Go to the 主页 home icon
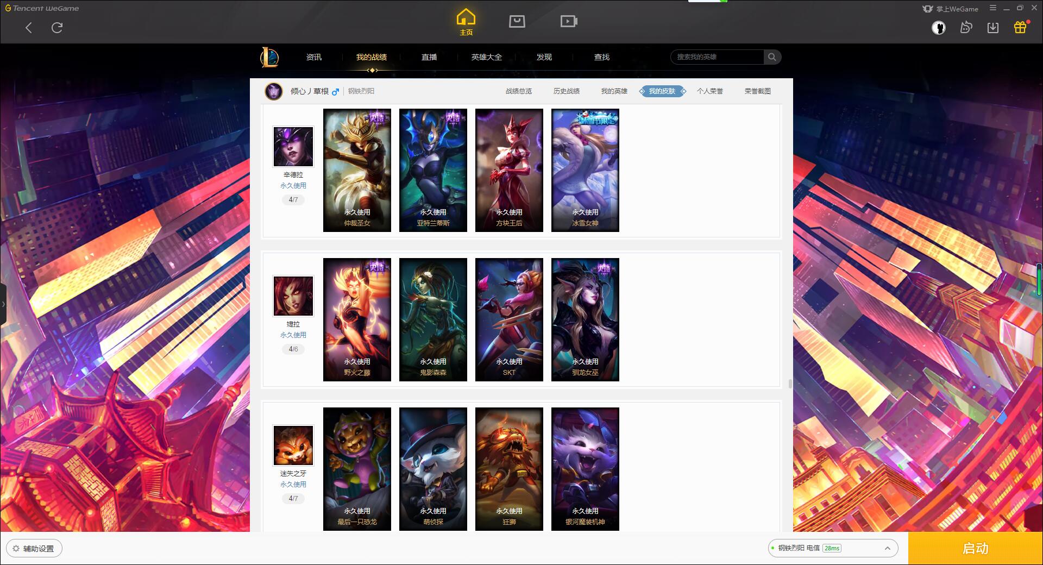Viewport: 1043px width, 565px height. (x=466, y=22)
